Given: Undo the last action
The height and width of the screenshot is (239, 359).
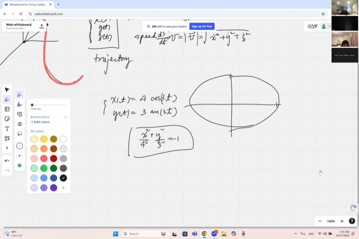Looking at the screenshot, I should click(7, 161).
